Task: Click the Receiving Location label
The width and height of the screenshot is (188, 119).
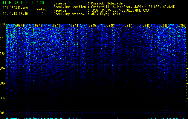Action: [70, 7]
